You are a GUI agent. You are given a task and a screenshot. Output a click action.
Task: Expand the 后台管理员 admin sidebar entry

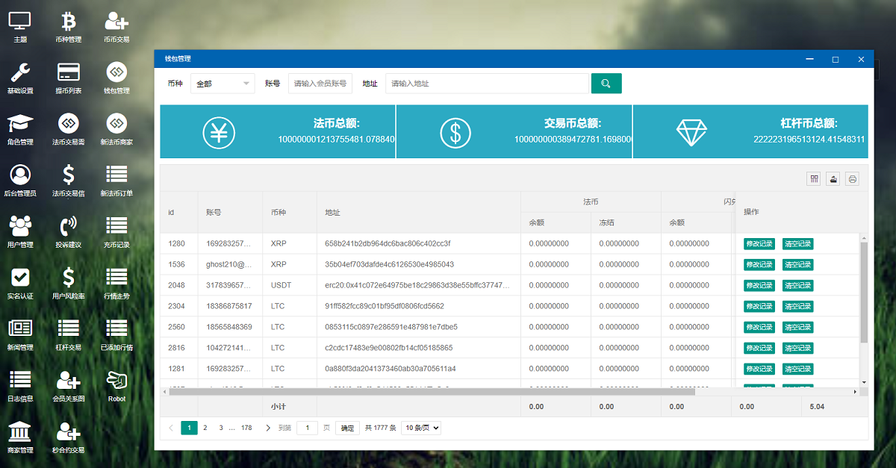[20, 180]
